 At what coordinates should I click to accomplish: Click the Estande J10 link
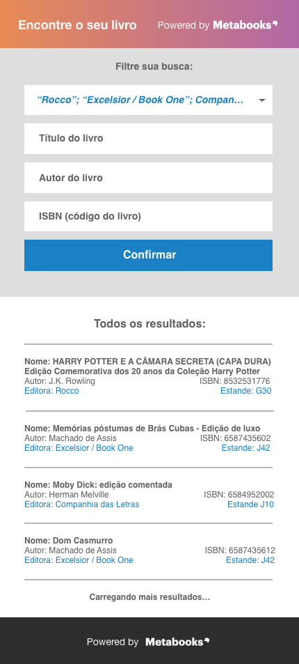coord(250,504)
